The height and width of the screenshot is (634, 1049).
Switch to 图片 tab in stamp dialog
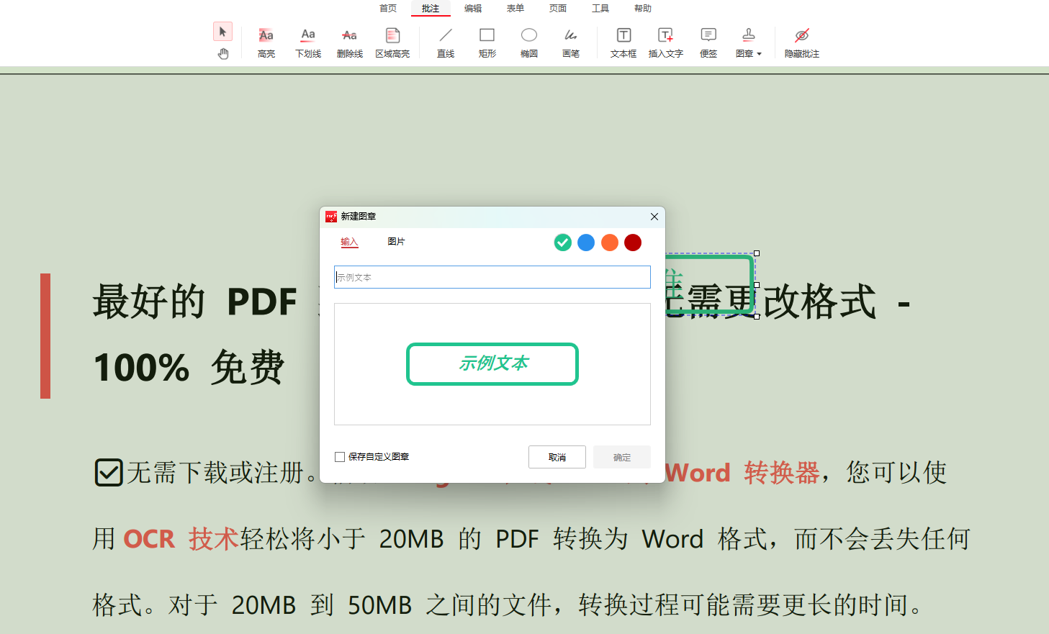click(x=396, y=242)
